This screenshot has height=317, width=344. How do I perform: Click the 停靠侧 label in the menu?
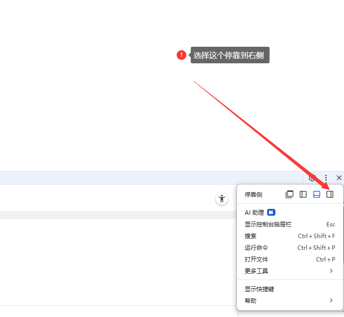[253, 195]
